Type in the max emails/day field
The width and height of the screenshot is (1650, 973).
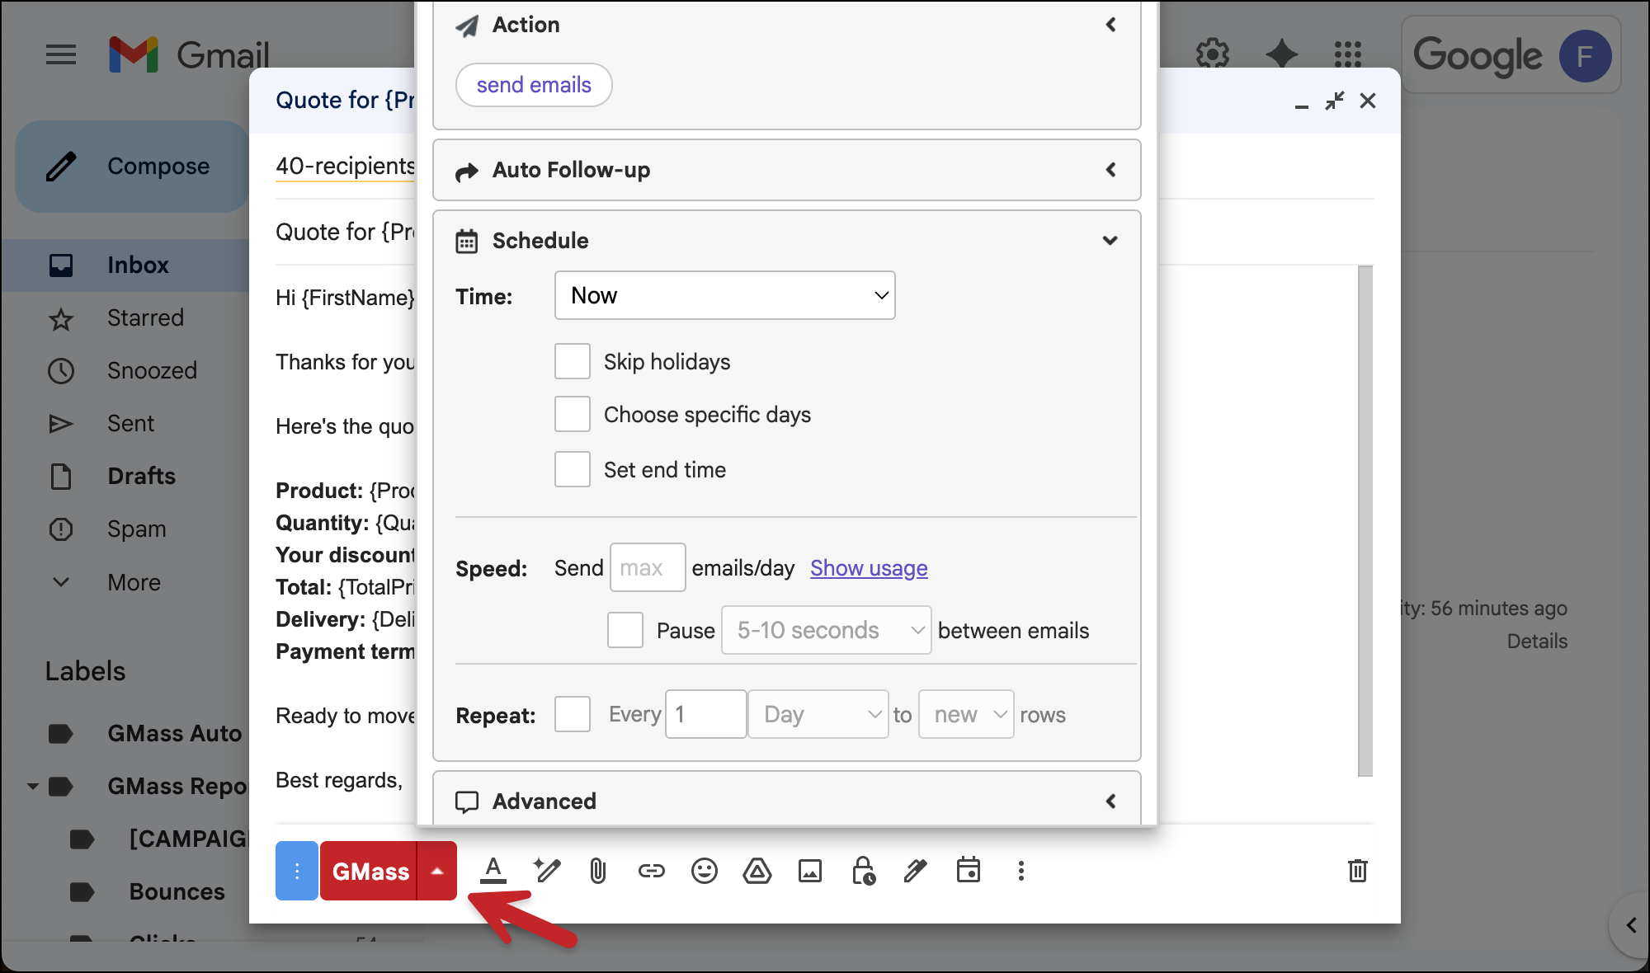coord(647,567)
